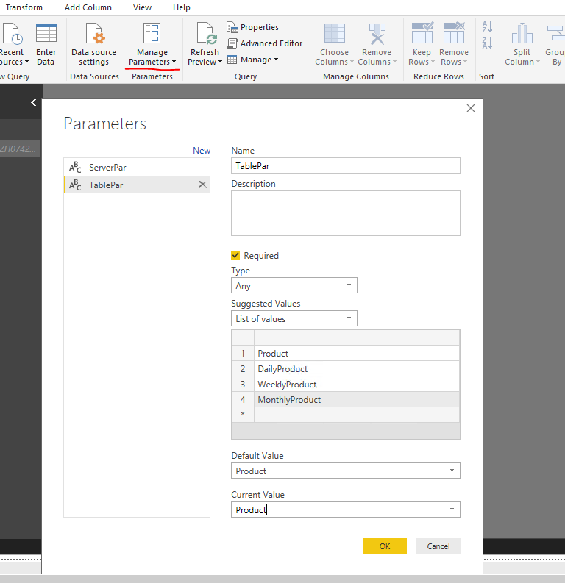This screenshot has width=565, height=583.
Task: Click the Remove Rows icon
Action: click(454, 33)
